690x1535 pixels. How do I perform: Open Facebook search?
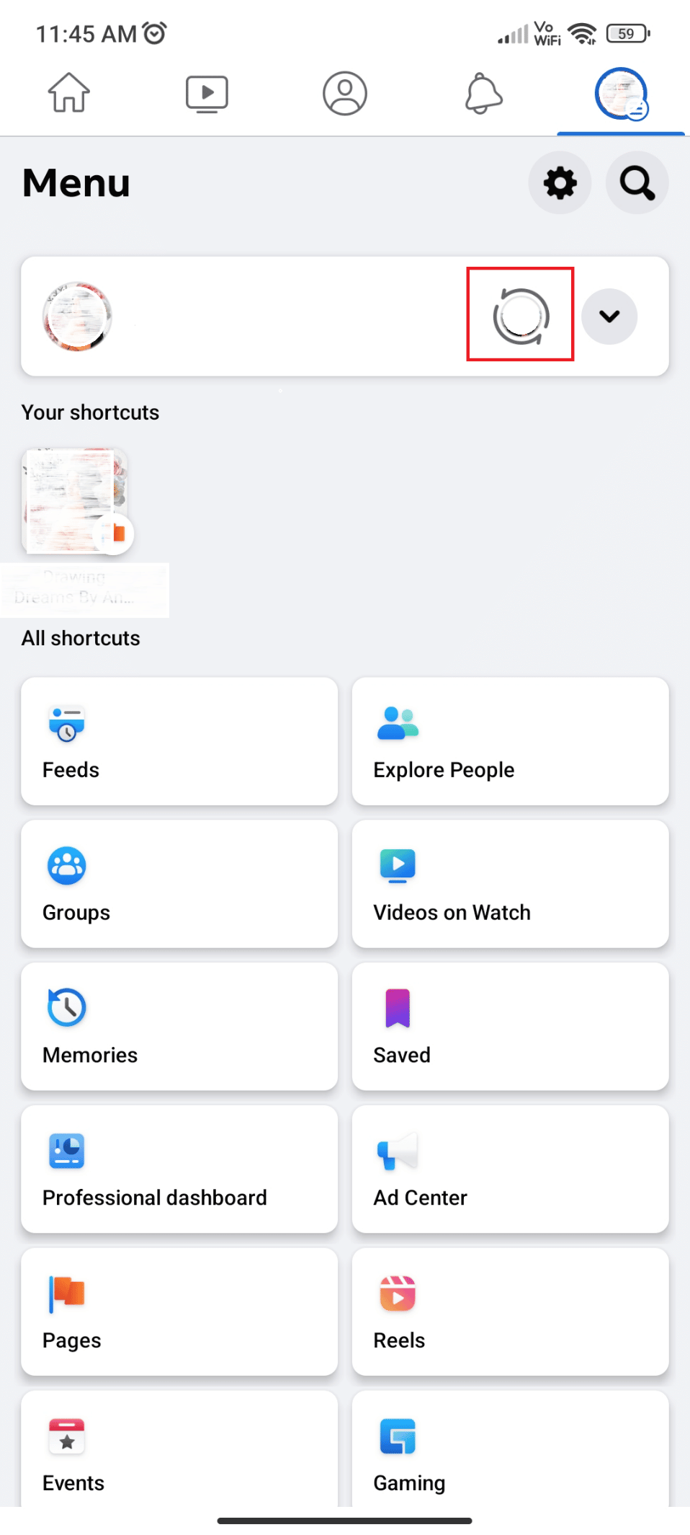pyautogui.click(x=636, y=182)
